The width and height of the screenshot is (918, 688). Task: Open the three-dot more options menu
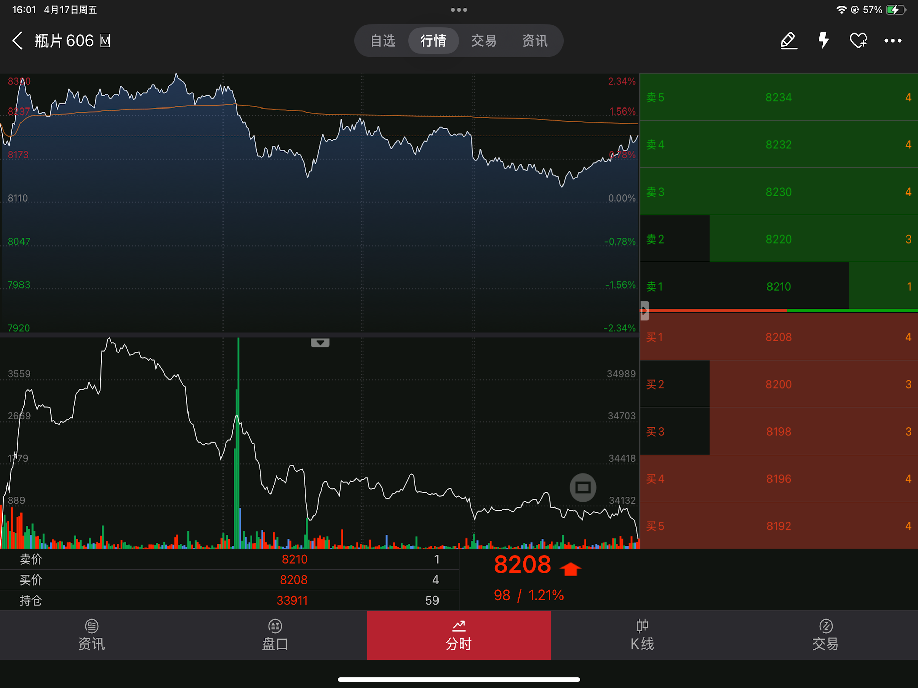(893, 41)
